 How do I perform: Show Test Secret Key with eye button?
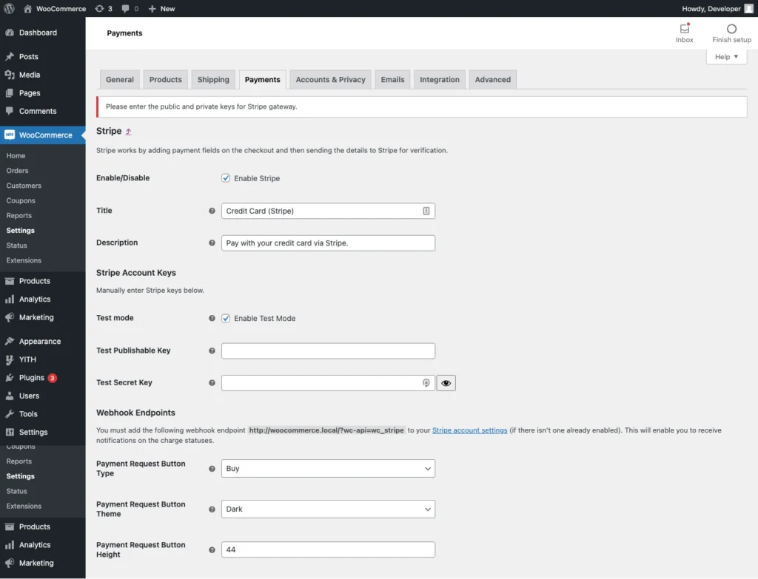pos(446,383)
